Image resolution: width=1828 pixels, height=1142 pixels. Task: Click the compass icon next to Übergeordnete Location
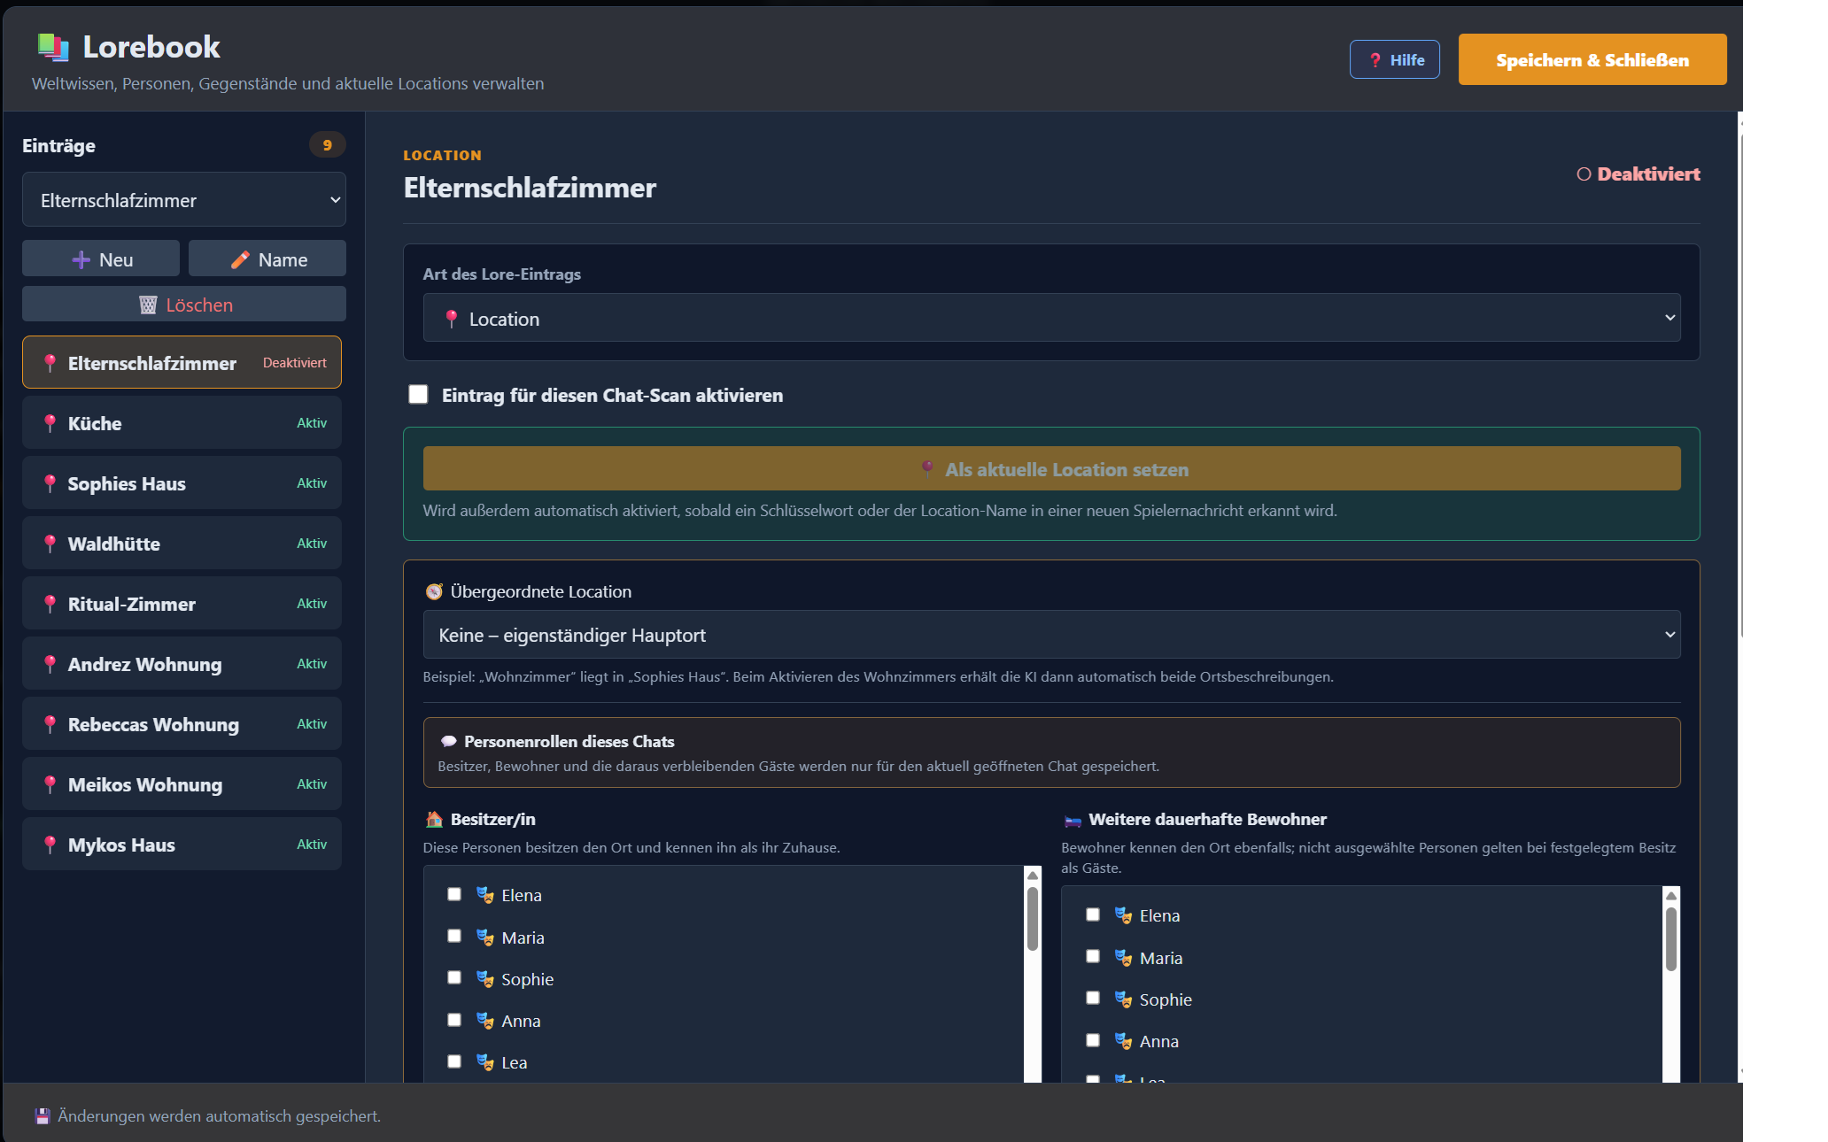click(x=434, y=591)
